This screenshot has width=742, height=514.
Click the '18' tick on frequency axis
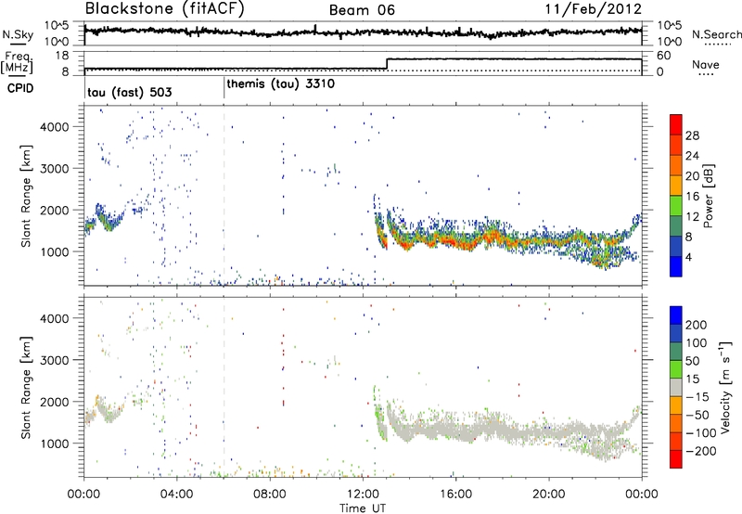point(62,56)
